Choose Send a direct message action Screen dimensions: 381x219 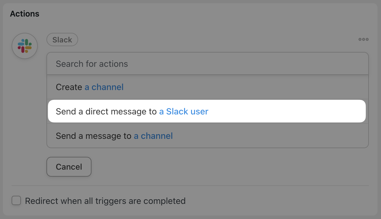[x=207, y=111]
